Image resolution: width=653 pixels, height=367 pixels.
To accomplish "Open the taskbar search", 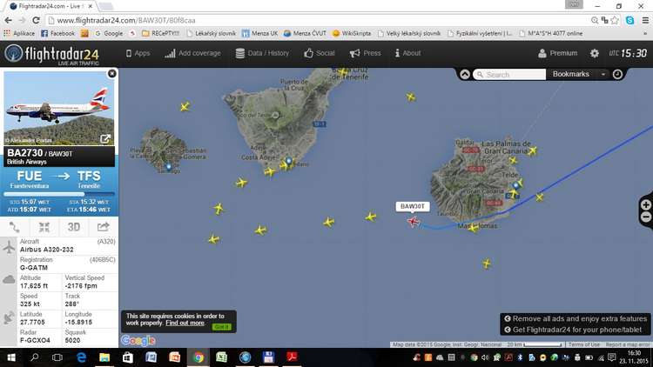I will [x=35, y=357].
